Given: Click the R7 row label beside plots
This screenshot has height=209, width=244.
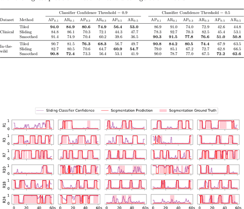Looking at the screenshot, I should click(5, 154).
